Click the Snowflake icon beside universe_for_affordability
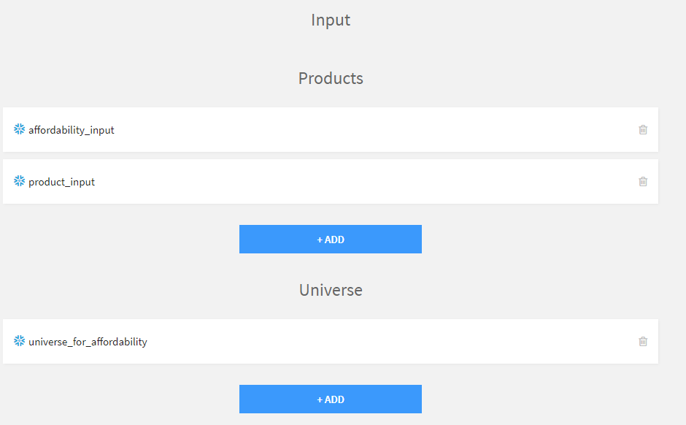This screenshot has width=686, height=425. pyautogui.click(x=20, y=341)
